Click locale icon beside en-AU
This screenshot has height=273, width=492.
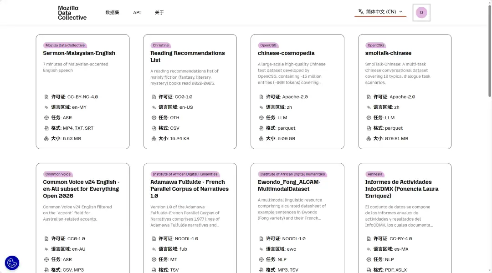46,249
